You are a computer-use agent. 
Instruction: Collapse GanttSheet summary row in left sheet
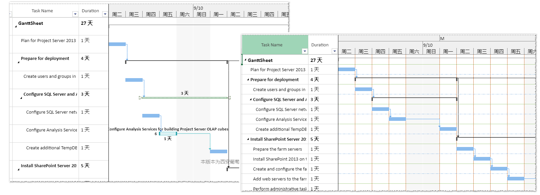16,26
